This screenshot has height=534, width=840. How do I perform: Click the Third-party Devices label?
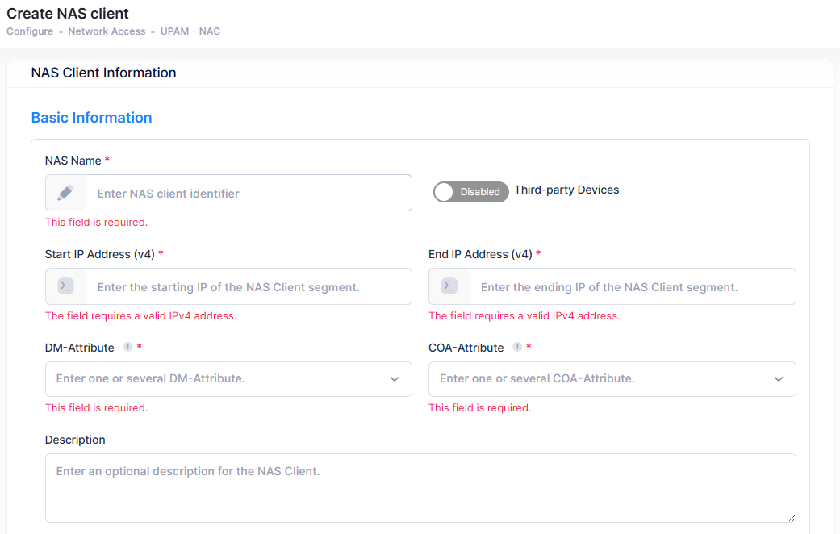click(566, 190)
